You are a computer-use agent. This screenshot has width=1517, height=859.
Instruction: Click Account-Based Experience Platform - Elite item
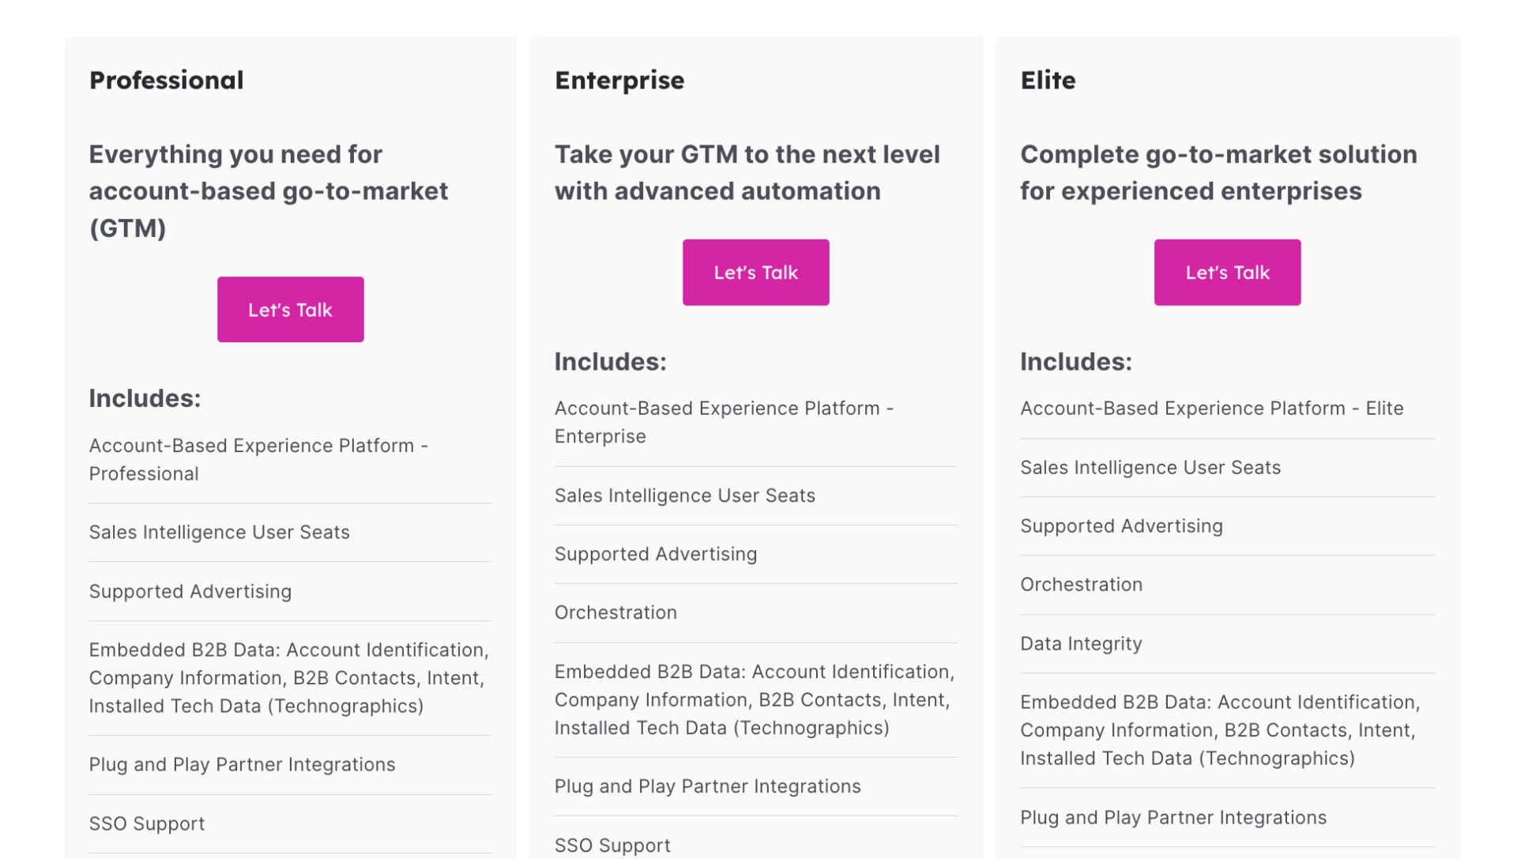click(1212, 409)
